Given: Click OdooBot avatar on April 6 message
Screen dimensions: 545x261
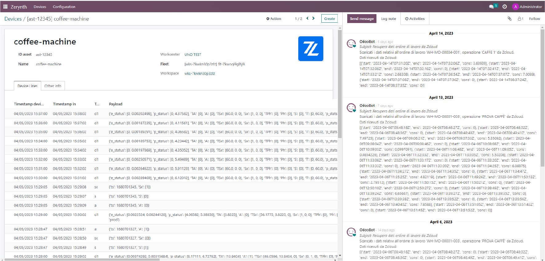Looking at the screenshot, I should pyautogui.click(x=351, y=232).
